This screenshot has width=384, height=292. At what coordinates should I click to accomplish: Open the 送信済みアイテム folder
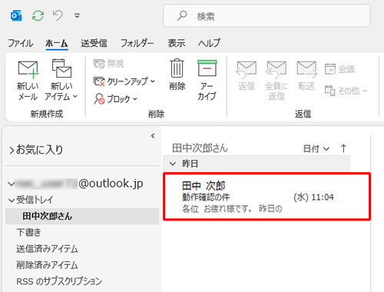(47, 249)
